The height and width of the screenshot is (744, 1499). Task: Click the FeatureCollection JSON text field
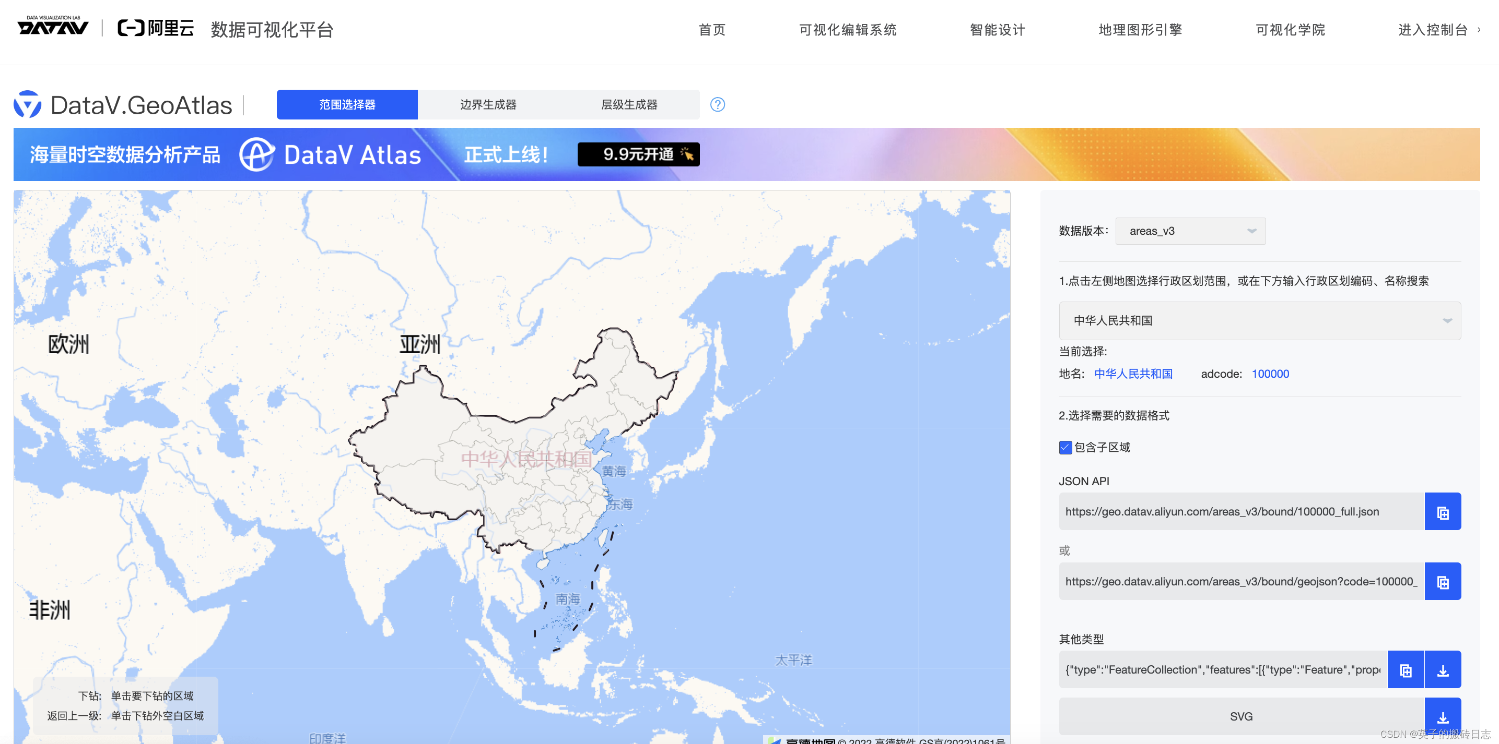1223,669
